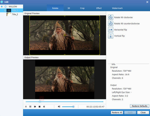Click original Aspect Ratio: 16:9 text
This screenshot has height=116, width=150.
click(x=120, y=74)
